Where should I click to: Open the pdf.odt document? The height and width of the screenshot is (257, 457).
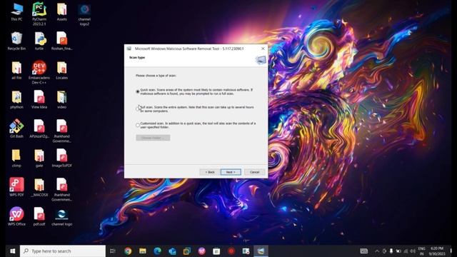(39, 216)
